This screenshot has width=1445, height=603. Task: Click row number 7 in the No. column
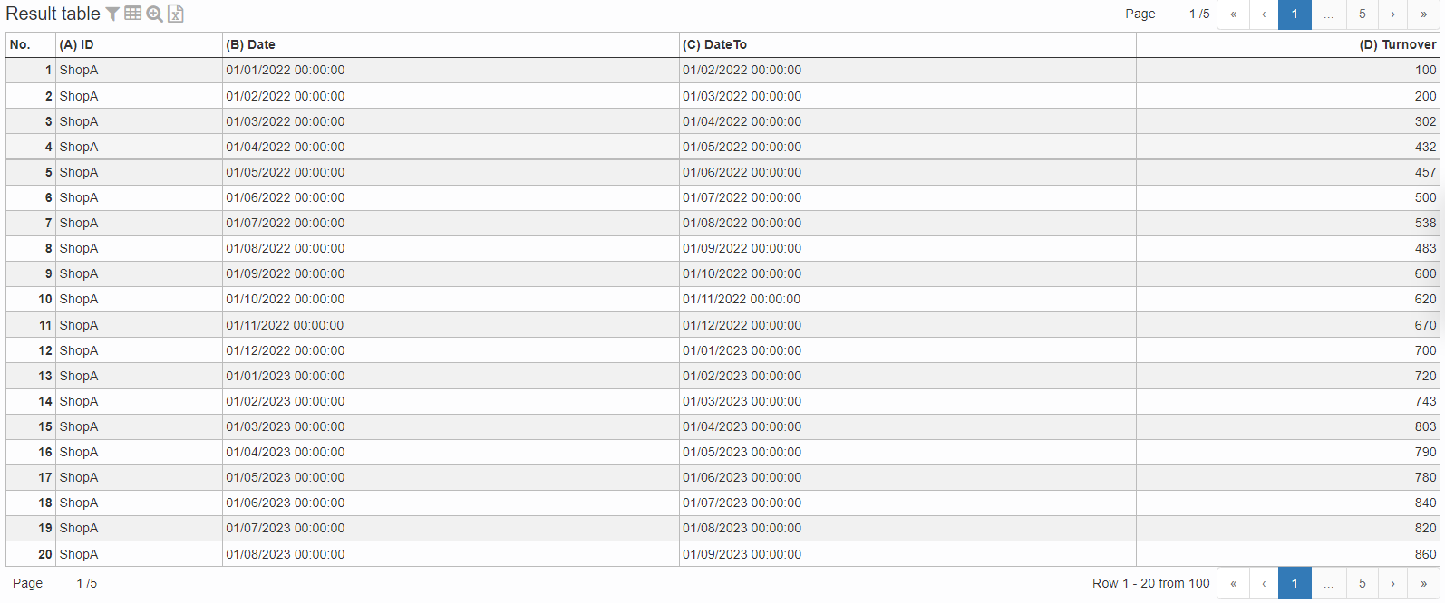(x=31, y=223)
